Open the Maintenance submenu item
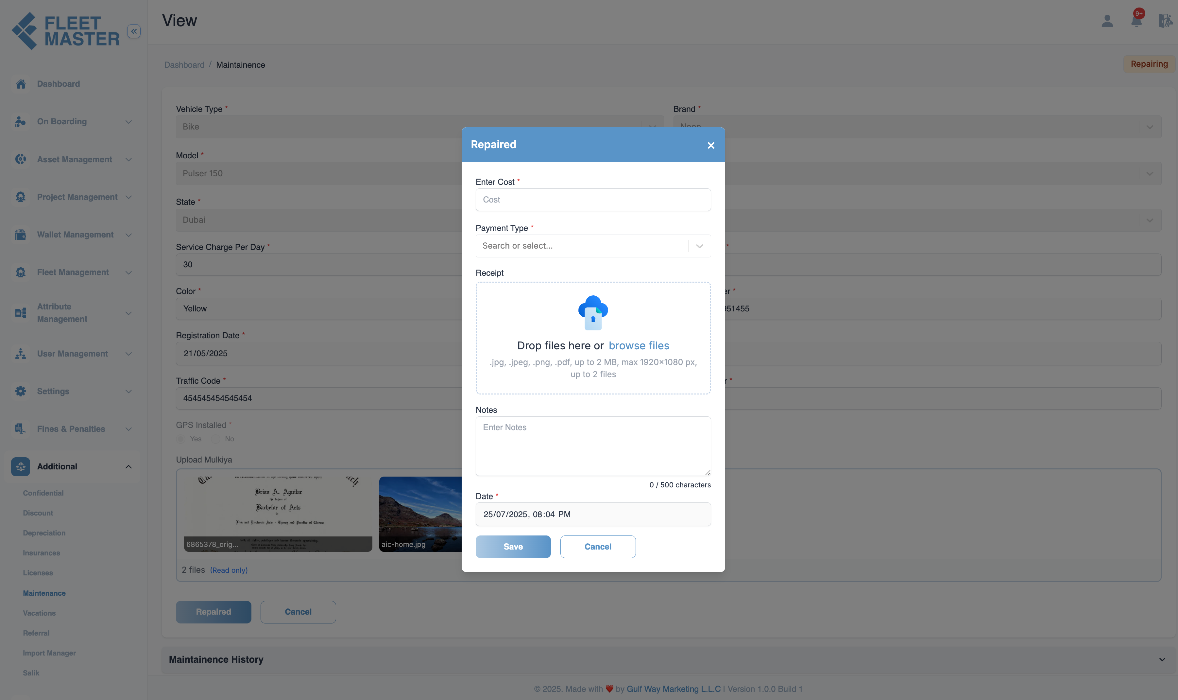 44,593
